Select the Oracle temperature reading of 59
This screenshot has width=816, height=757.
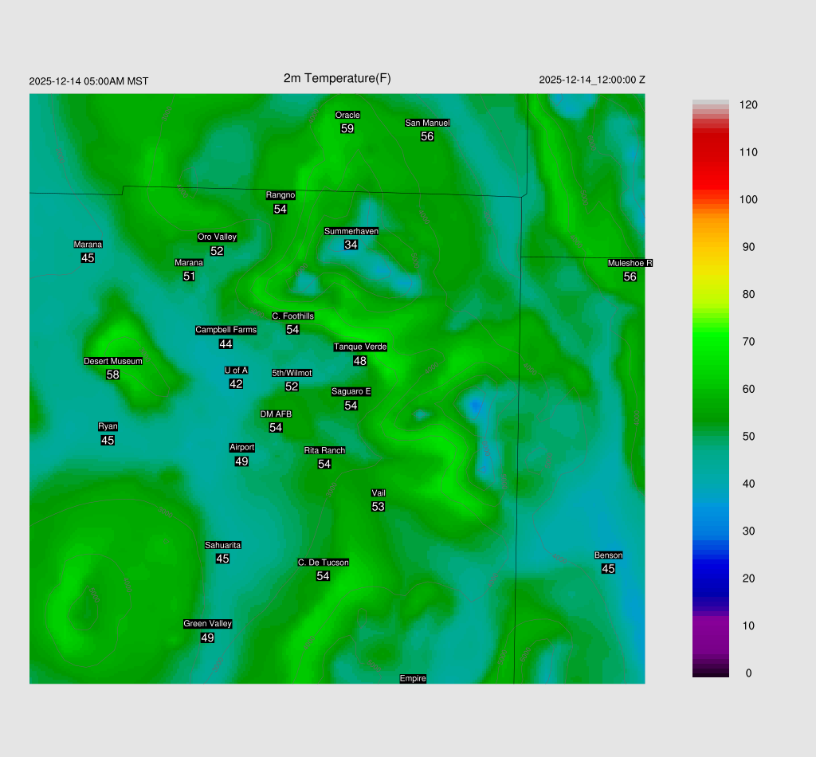[x=347, y=128]
